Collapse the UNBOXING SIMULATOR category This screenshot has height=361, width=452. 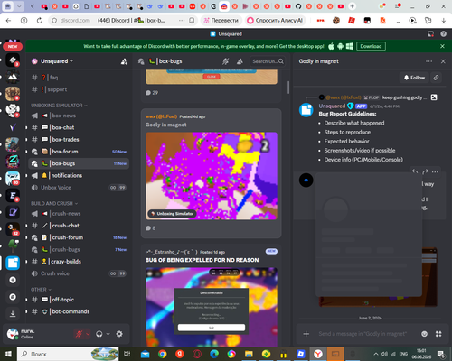(x=59, y=106)
